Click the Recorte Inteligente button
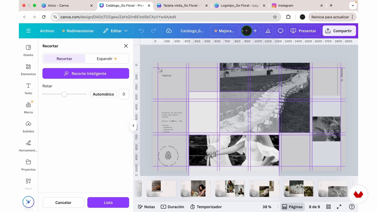Image resolution: width=377 pixels, height=212 pixels. point(86,74)
